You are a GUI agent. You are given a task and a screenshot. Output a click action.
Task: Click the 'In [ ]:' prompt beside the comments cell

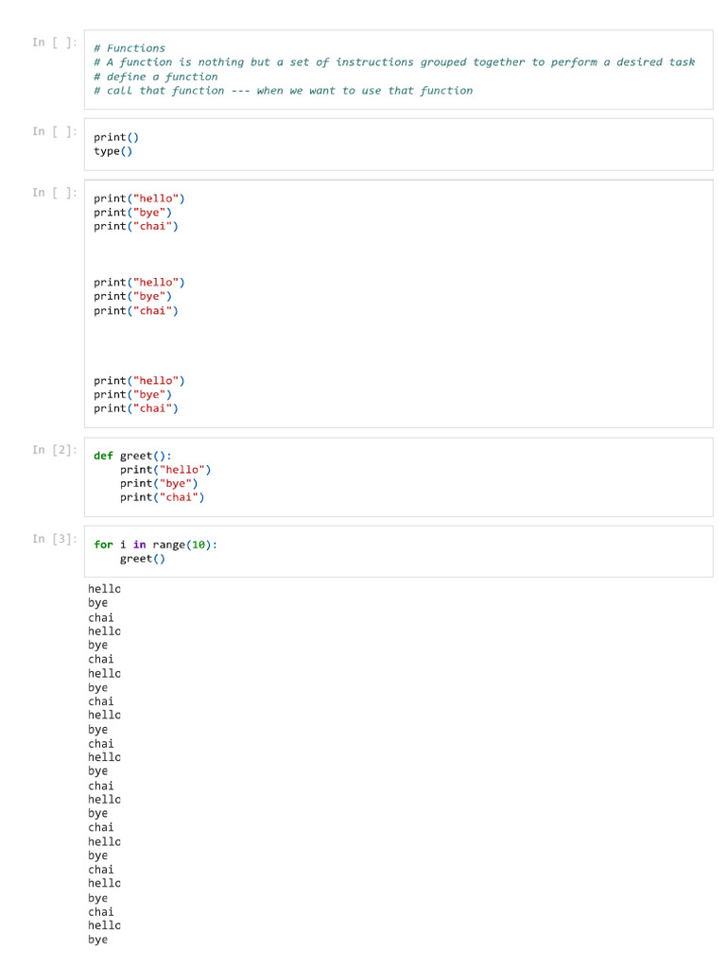click(55, 42)
